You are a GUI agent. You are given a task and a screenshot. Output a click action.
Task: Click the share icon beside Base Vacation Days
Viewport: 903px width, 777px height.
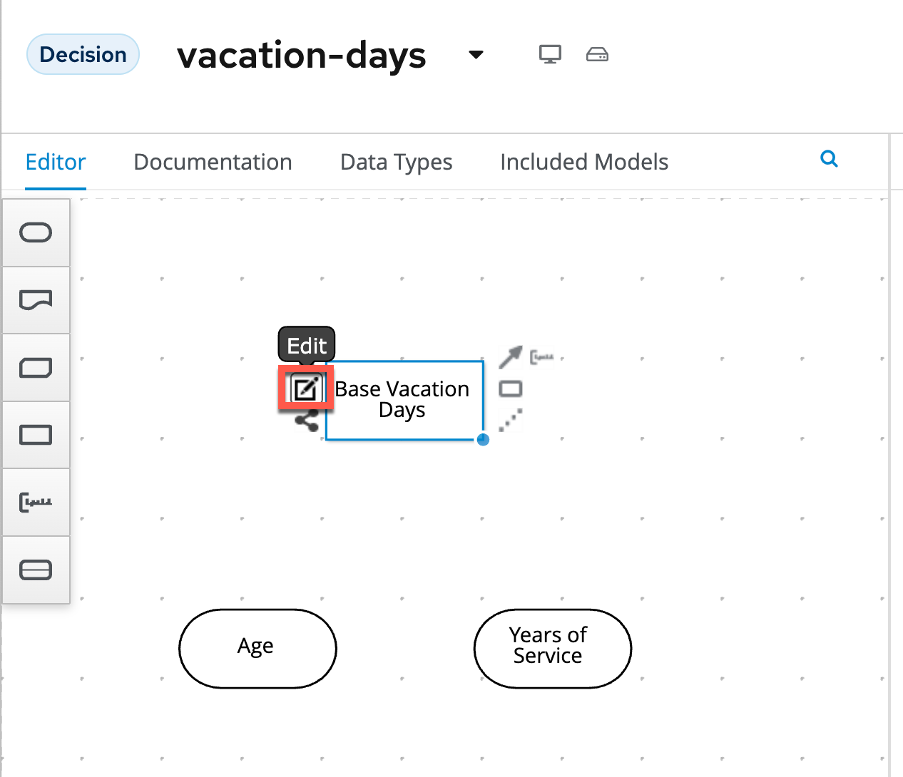307,421
